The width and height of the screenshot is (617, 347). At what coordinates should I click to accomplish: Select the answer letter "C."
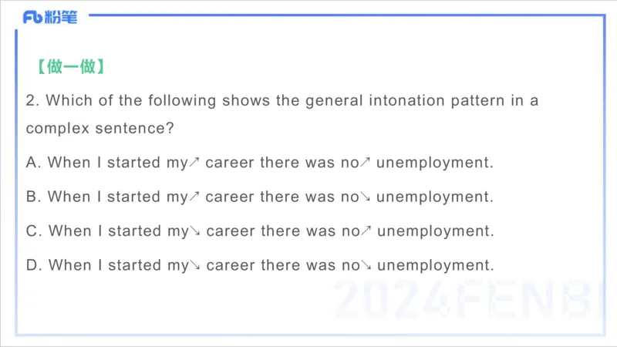(33, 231)
